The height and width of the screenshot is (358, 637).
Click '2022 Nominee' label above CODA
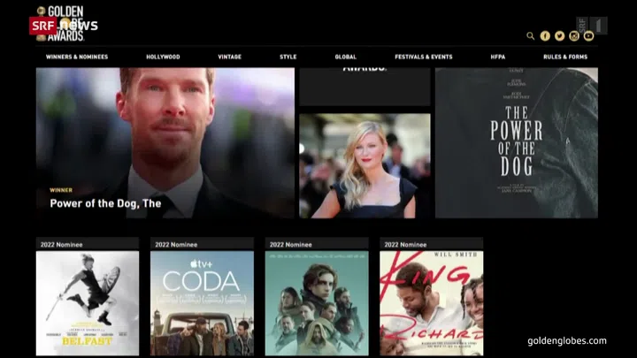[x=176, y=245]
